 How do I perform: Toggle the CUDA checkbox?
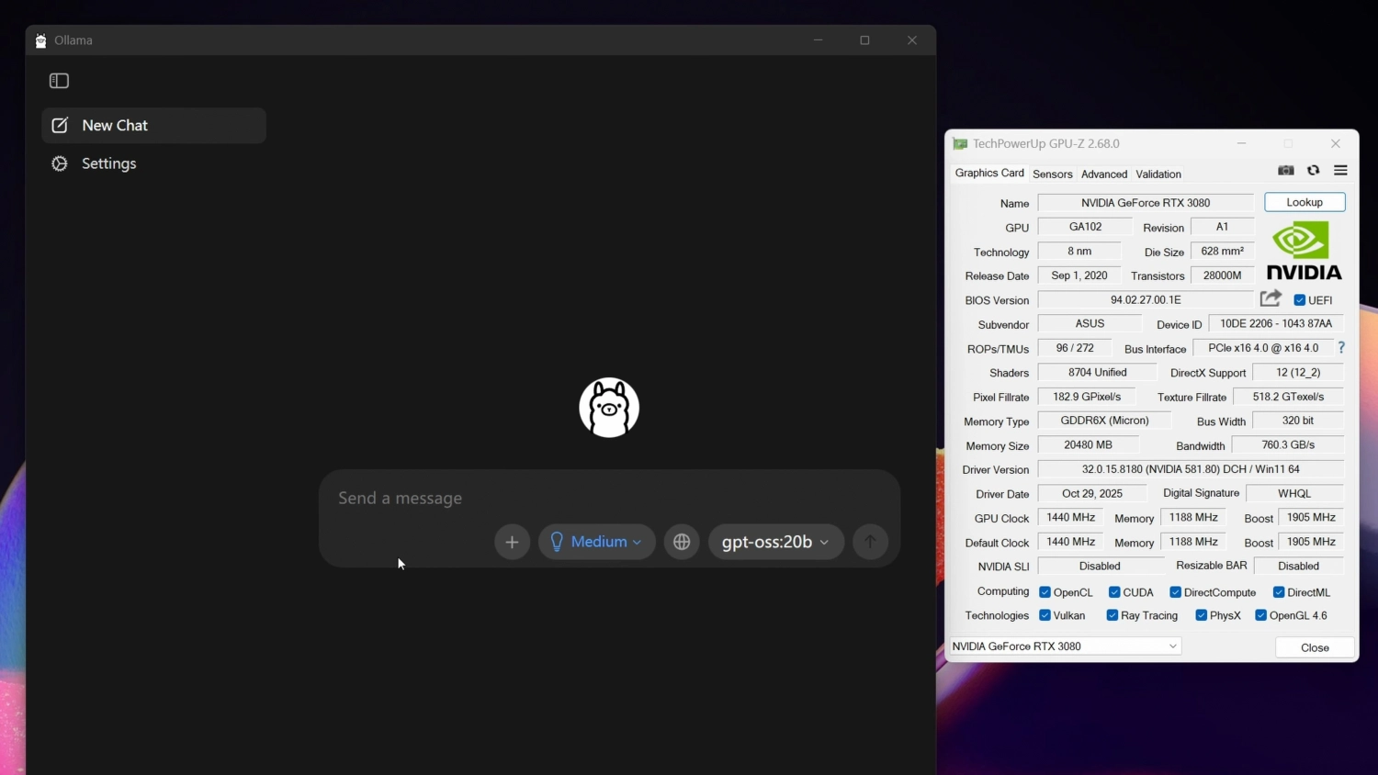point(1114,592)
